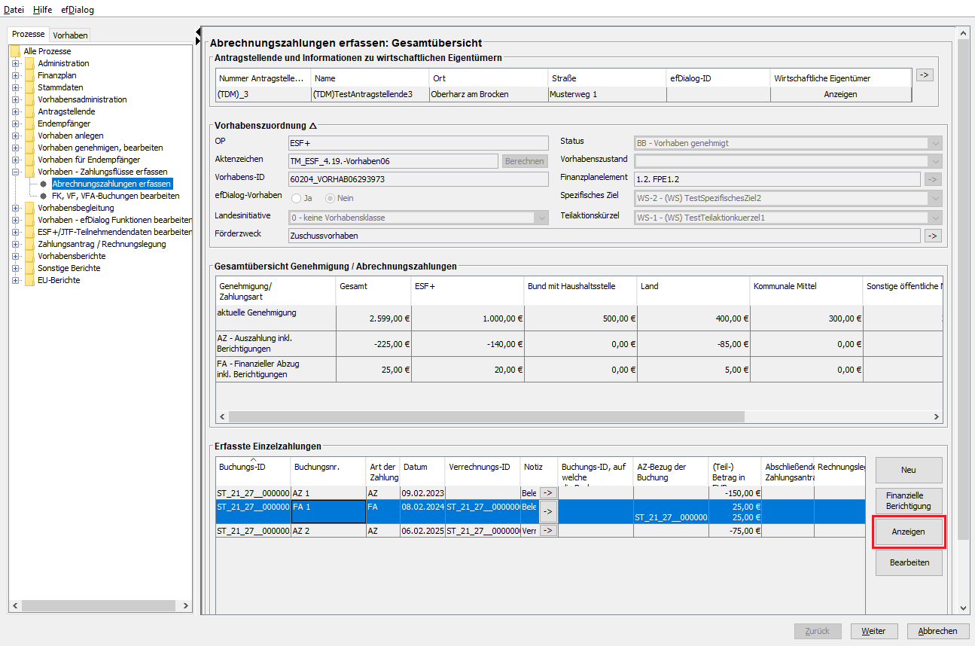Click arrow button beside Finanzplanelement field
This screenshot has width=975, height=646.
pyautogui.click(x=933, y=179)
